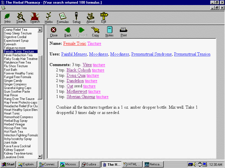Select Kava Kava Cocktail formula
The height and width of the screenshot is (168, 225).
coord(21,146)
